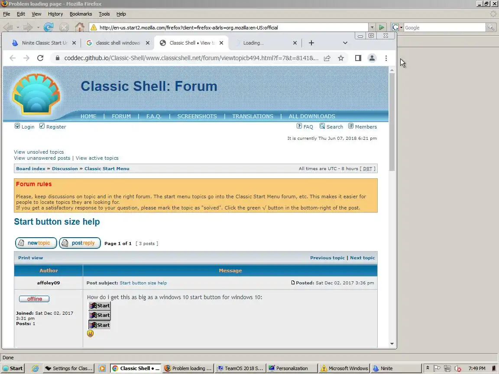Click Firefox stop loading icon
Screen dimensions: 499x374
point(64,27)
